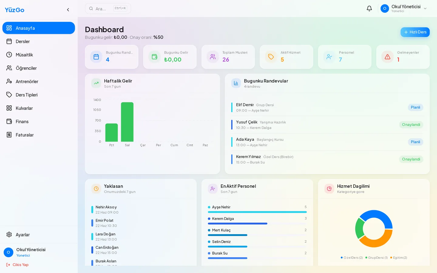Open Elif Demir's Planli status badge
This screenshot has width=437, height=273.
(415, 107)
